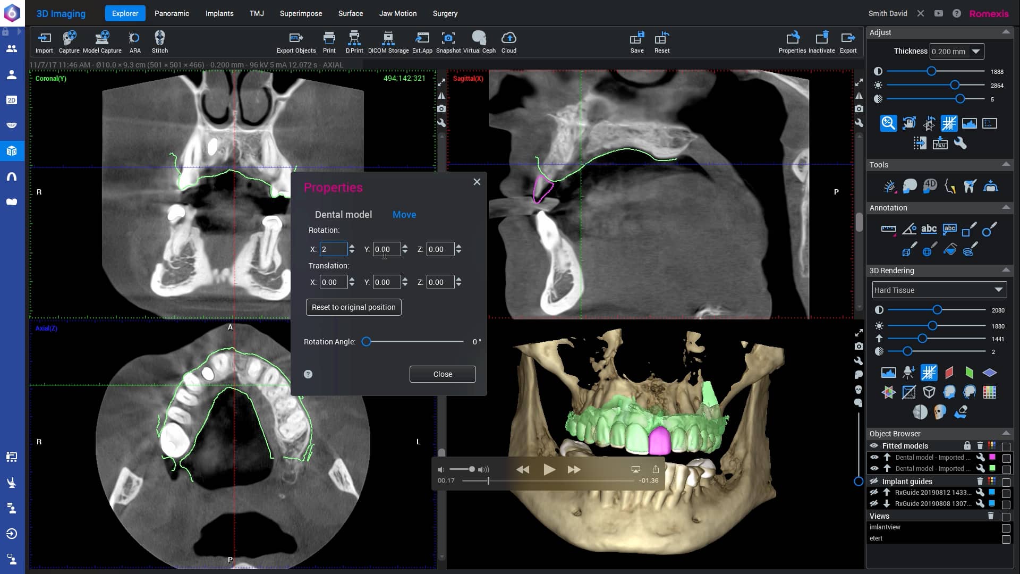This screenshot has width=1020, height=574.
Task: Click the abc text annotation tool
Action: coord(930,229)
